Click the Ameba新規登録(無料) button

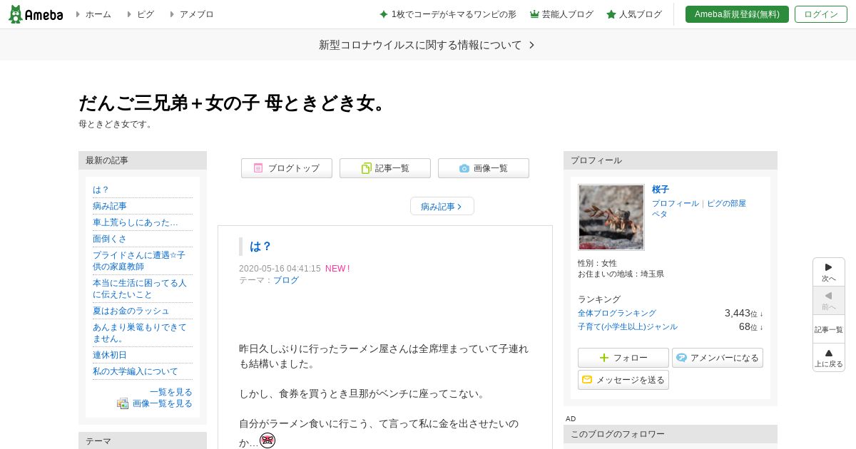(x=737, y=14)
